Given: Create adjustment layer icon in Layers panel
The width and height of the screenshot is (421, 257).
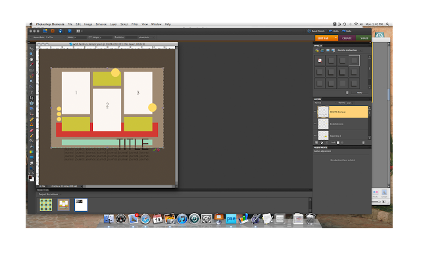Looking at the screenshot, I should click(x=322, y=143).
